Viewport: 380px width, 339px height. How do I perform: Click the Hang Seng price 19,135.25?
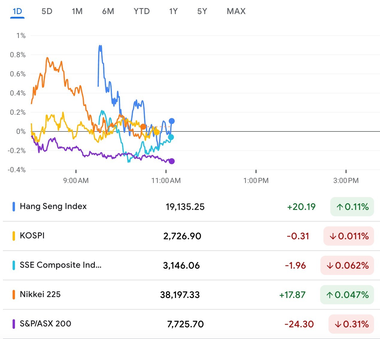[185, 207]
